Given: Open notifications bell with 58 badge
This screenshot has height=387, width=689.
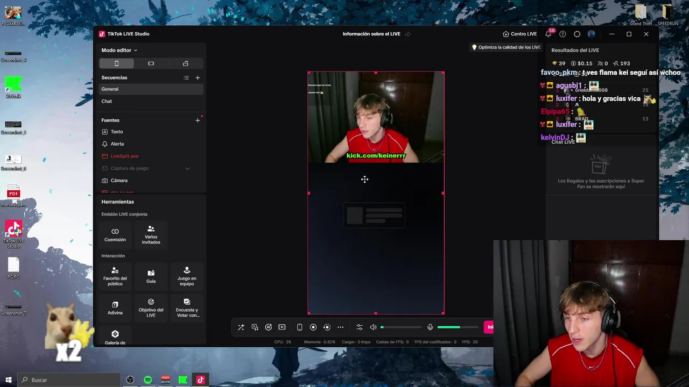Looking at the screenshot, I should [549, 34].
